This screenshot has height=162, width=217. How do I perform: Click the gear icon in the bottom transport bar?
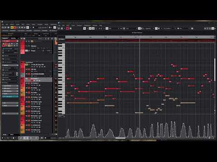42,138
